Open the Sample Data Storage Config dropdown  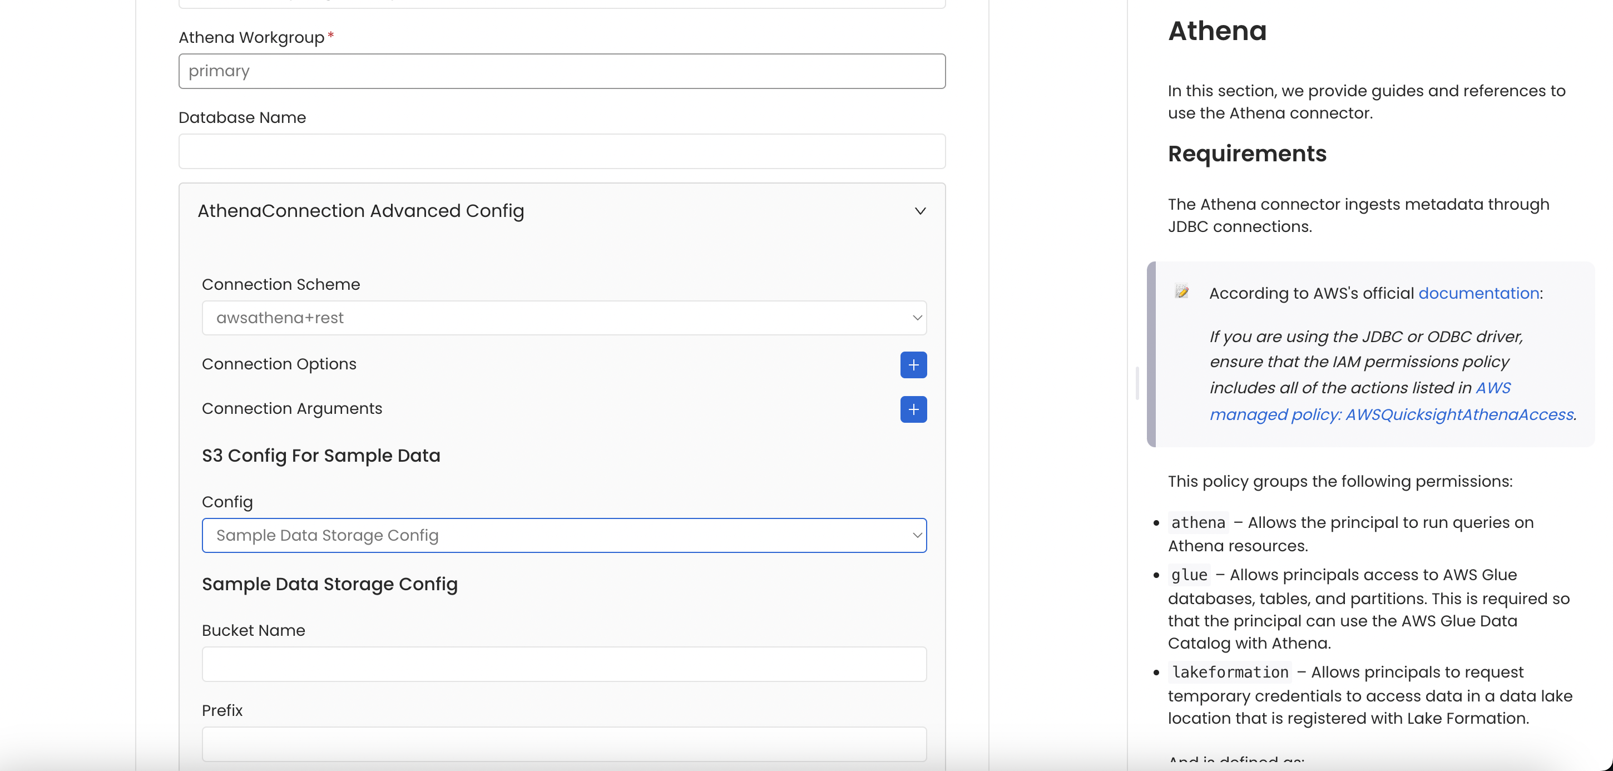[564, 536]
